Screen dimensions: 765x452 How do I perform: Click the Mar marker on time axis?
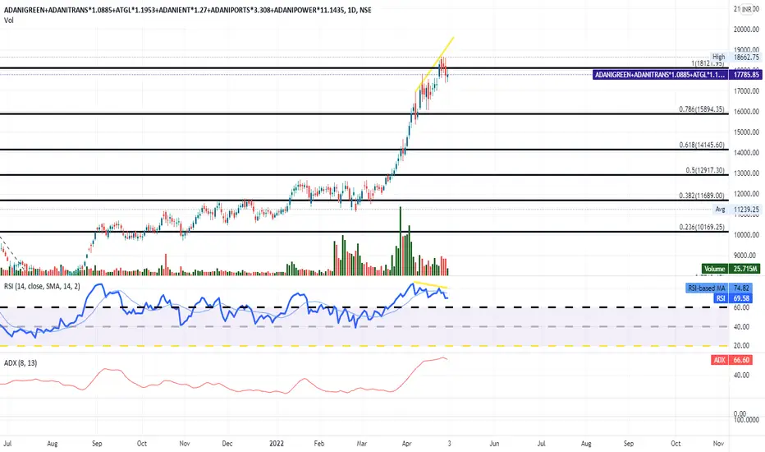pyautogui.click(x=361, y=444)
